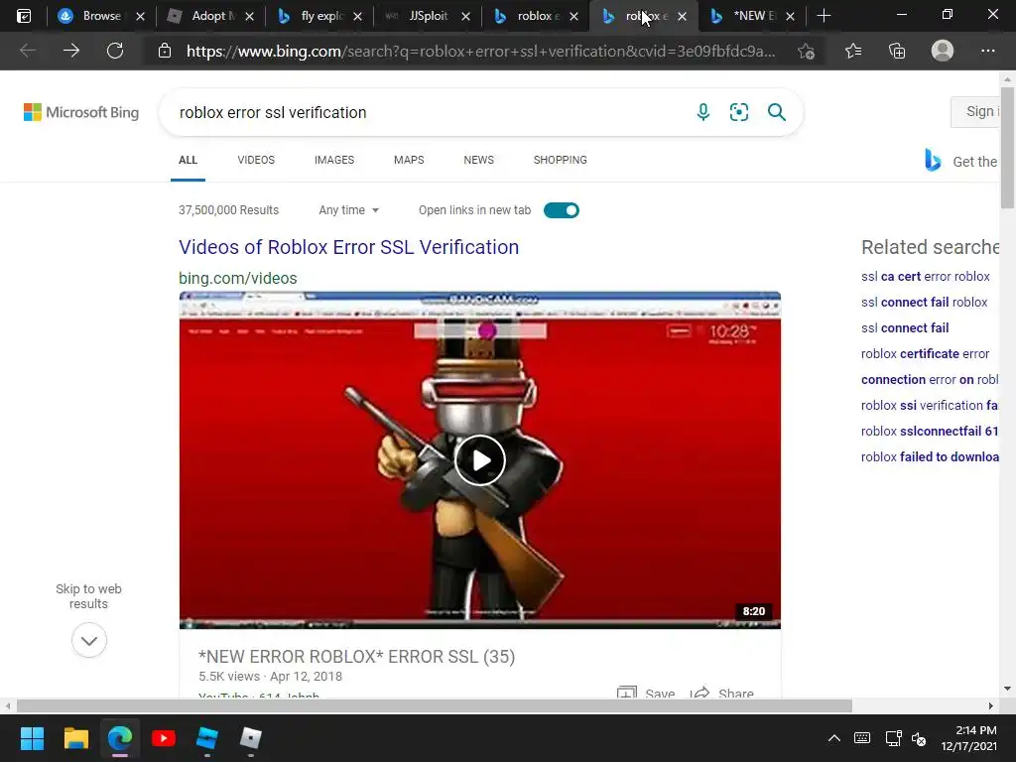Open a new tab with plus button

pos(824,16)
